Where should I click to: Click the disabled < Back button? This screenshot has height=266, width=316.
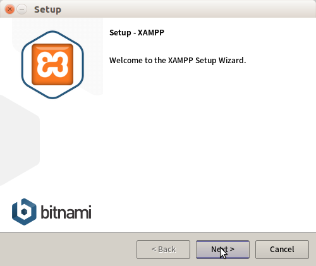point(163,250)
